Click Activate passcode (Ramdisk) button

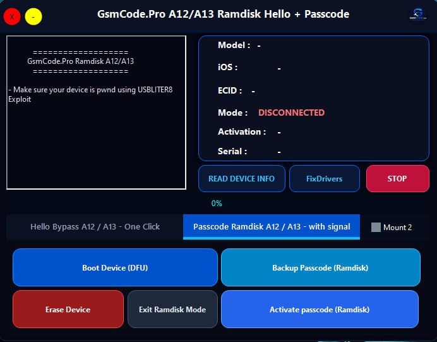(x=320, y=309)
